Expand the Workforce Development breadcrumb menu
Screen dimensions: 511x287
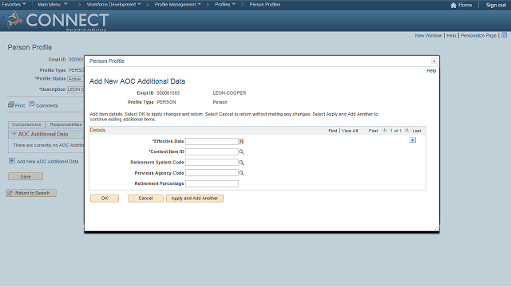point(113,5)
